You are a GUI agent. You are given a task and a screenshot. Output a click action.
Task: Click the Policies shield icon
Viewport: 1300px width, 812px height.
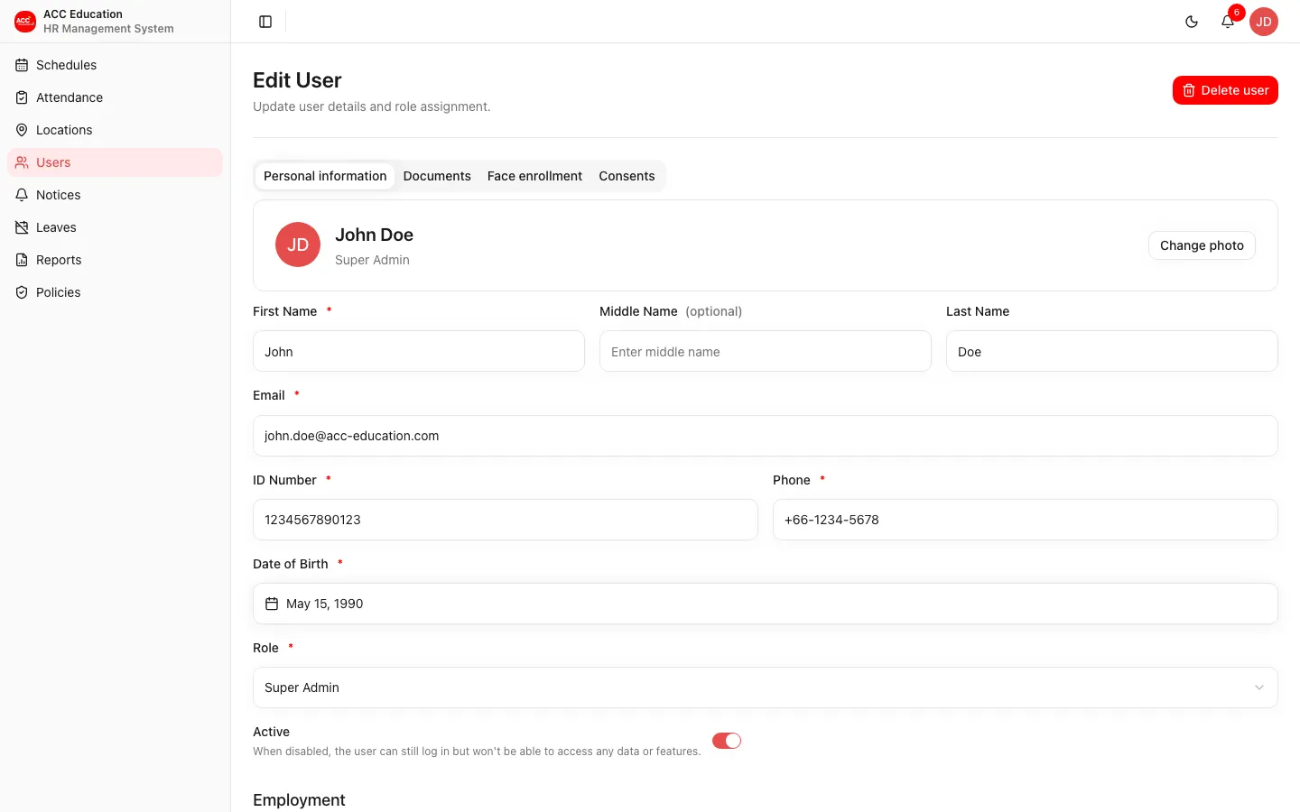coord(22,292)
